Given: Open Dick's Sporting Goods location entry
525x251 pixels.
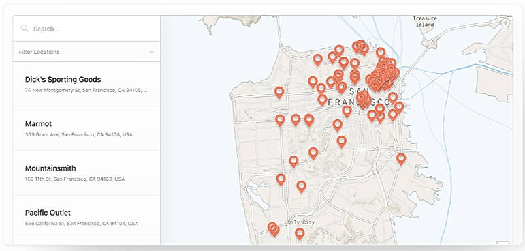Looking at the screenshot, I should pos(86,84).
